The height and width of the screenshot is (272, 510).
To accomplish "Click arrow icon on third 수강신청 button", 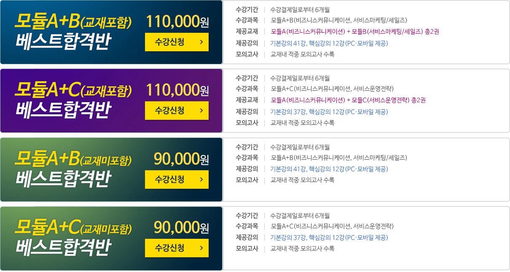I will (201, 180).
